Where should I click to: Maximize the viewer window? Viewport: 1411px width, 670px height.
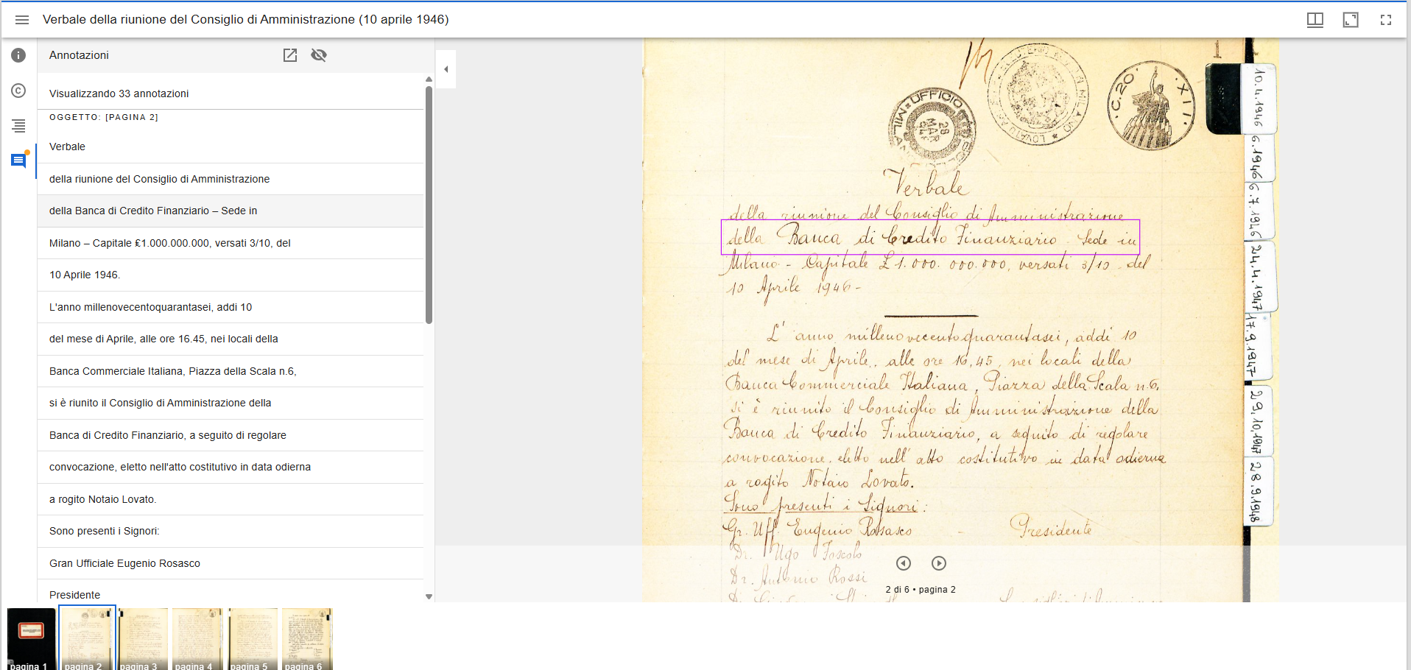pyautogui.click(x=1351, y=20)
